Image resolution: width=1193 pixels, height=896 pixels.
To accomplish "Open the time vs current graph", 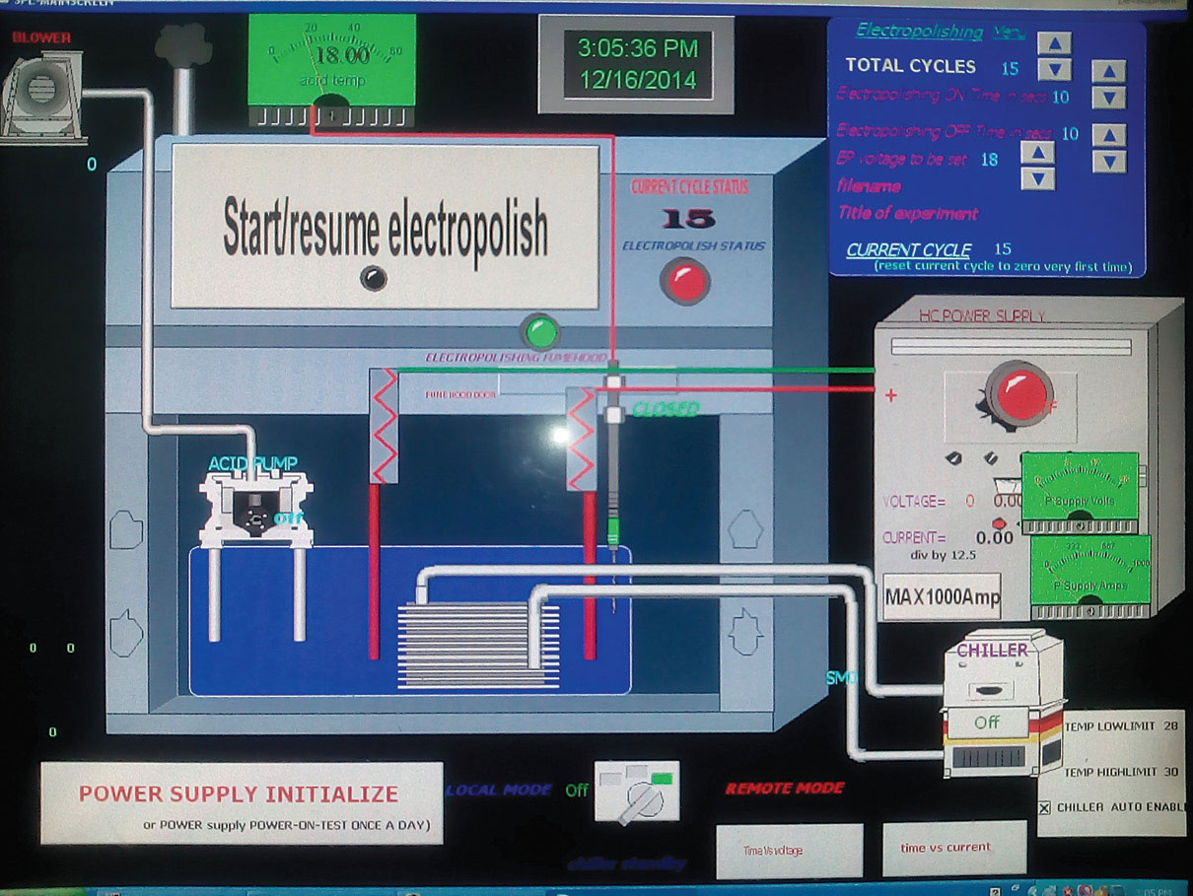I will (946, 848).
